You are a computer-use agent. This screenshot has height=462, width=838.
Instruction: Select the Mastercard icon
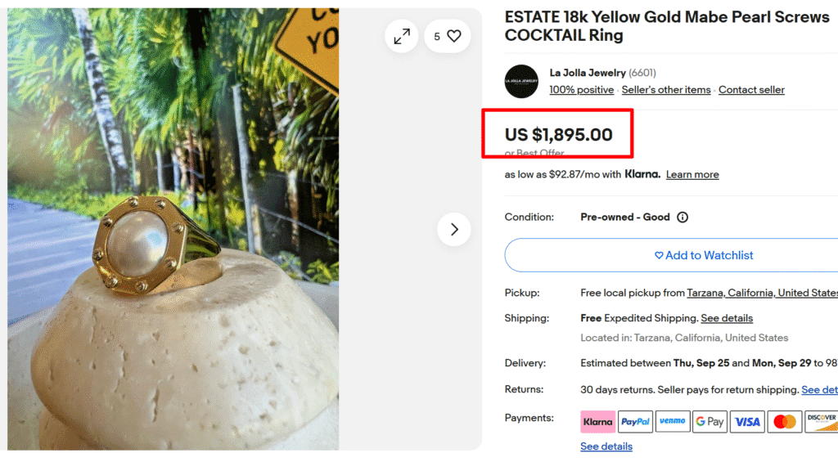(x=784, y=422)
